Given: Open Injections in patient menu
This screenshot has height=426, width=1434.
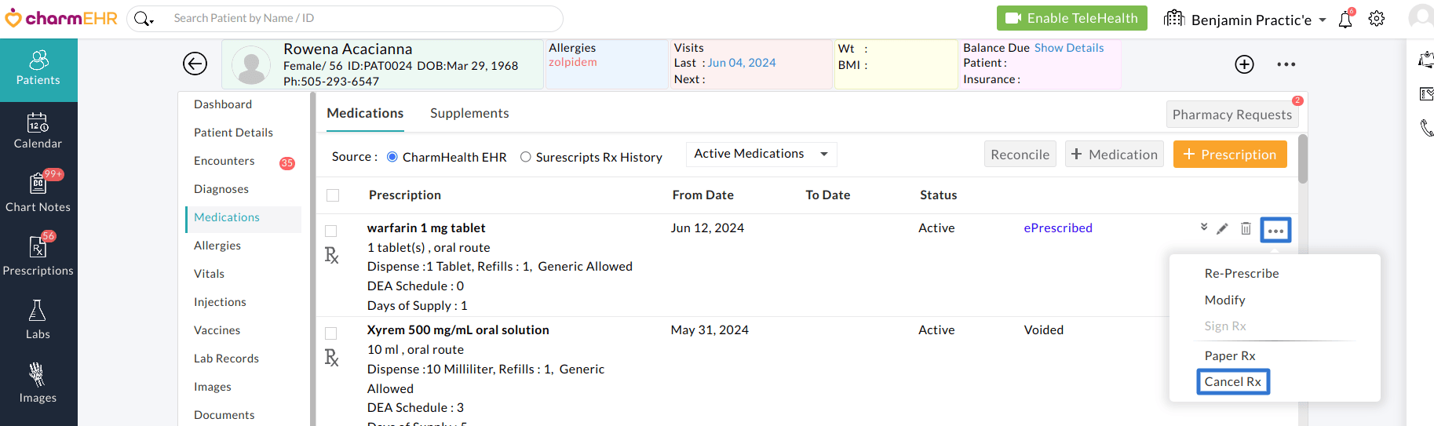Looking at the screenshot, I should pyautogui.click(x=220, y=302).
